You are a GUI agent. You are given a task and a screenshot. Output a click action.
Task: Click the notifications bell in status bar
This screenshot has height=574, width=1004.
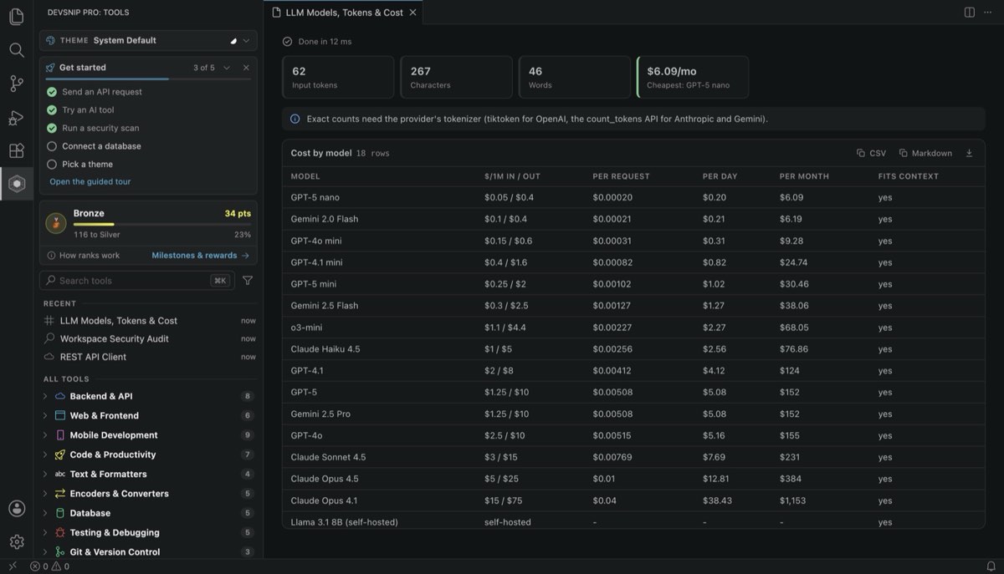coord(991,566)
